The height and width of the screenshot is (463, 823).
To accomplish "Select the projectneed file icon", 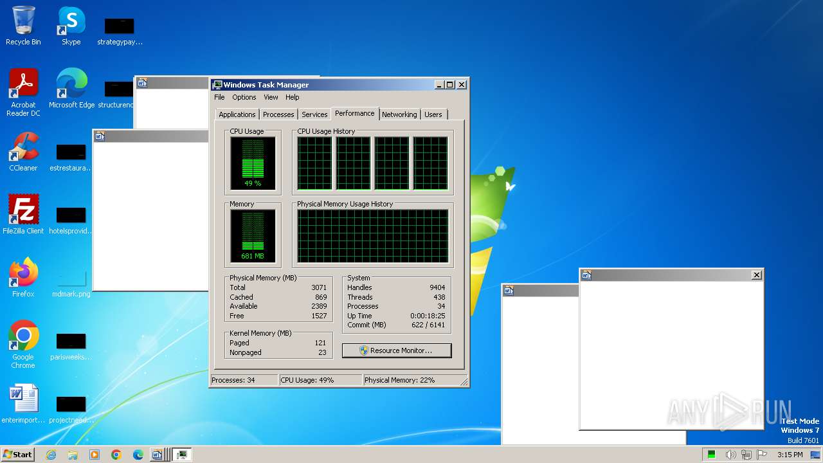I will (71, 409).
